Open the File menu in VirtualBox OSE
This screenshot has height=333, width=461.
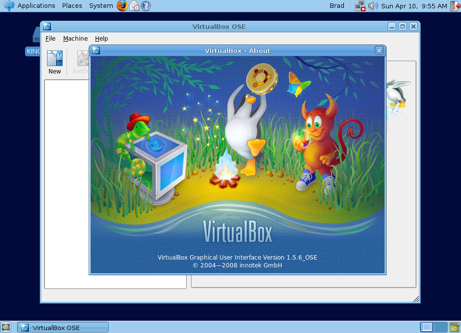pos(50,39)
